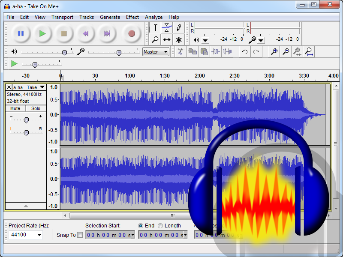Mute the a-ha track
The width and height of the screenshot is (343, 257).
pyautogui.click(x=15, y=109)
